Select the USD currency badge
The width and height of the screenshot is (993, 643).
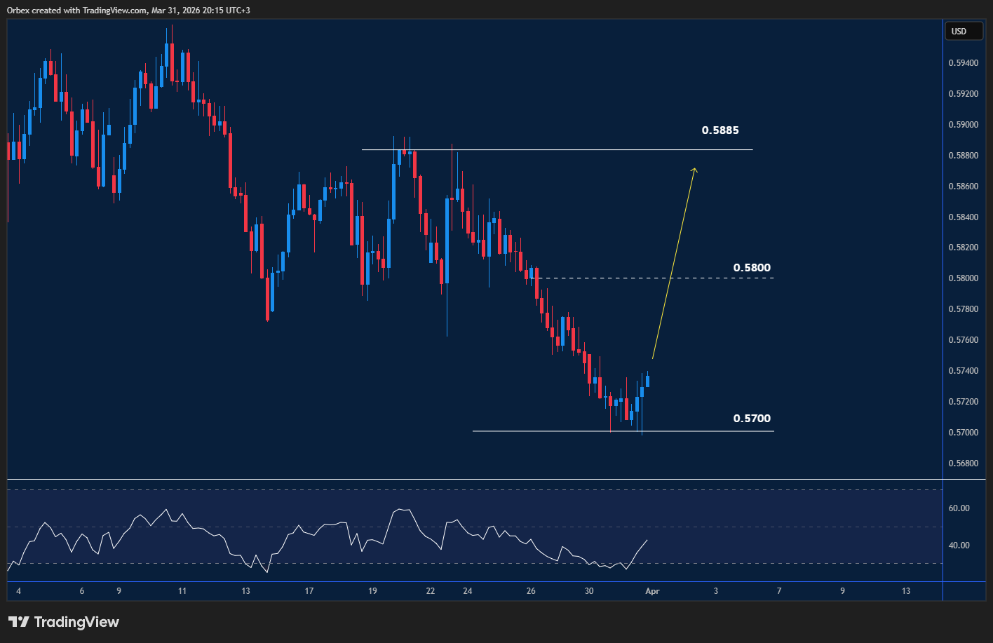[x=964, y=31]
